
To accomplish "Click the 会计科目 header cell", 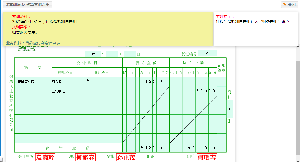I will [x=87, y=63].
